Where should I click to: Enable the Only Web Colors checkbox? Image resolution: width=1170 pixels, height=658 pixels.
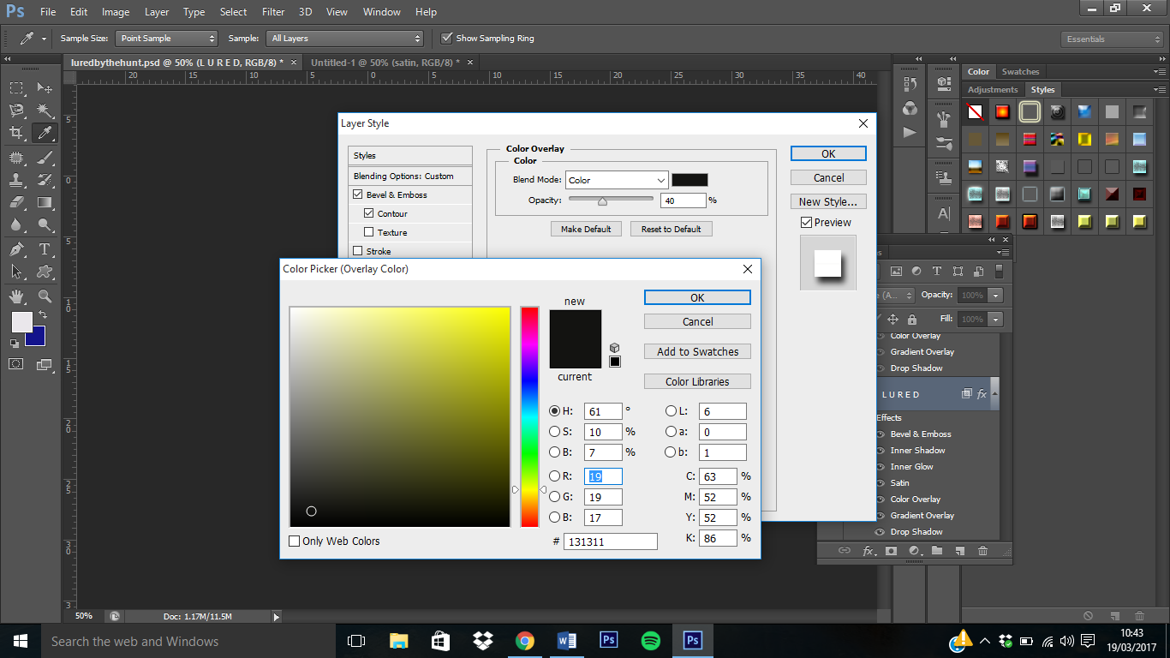click(295, 541)
